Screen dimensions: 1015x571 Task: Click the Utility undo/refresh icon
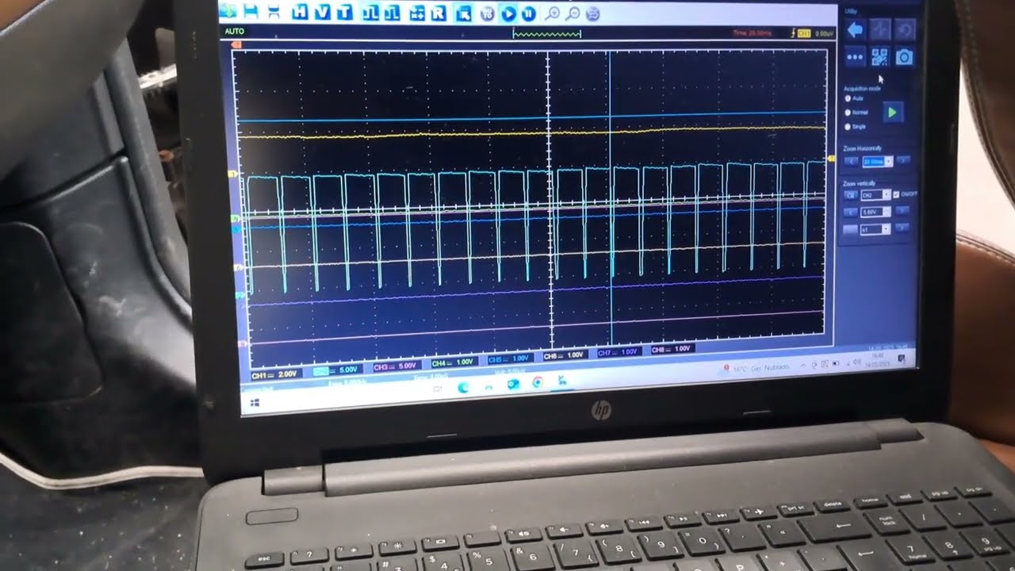coord(905,31)
